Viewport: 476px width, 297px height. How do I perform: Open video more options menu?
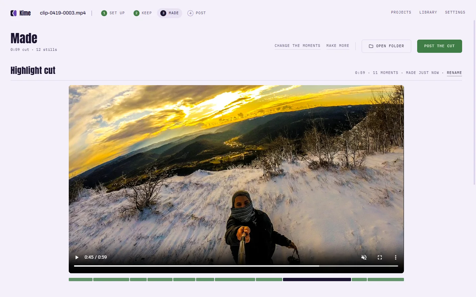[396, 257]
